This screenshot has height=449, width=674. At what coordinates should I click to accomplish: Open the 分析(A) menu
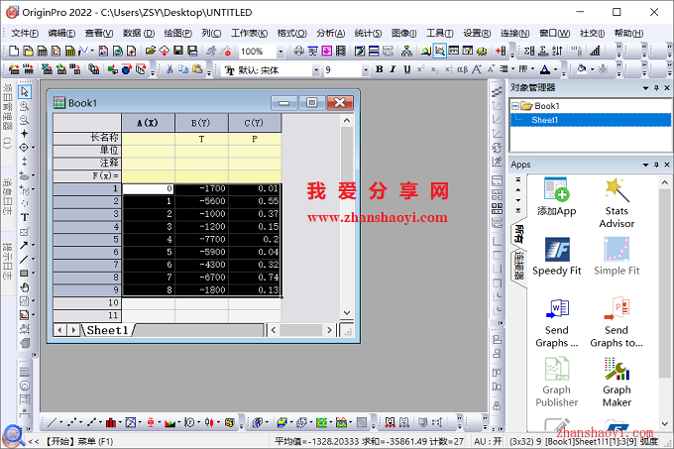coord(330,33)
